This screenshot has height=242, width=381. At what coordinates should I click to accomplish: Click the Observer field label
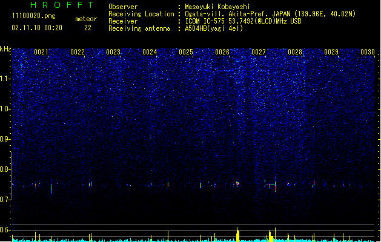point(123,7)
